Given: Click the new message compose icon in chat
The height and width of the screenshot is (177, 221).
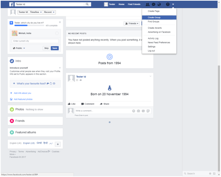Looking at the screenshot, I should pyautogui.click(x=214, y=173).
